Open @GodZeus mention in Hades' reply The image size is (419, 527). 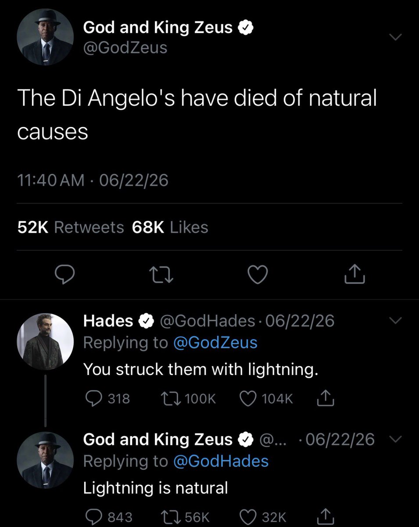215,343
